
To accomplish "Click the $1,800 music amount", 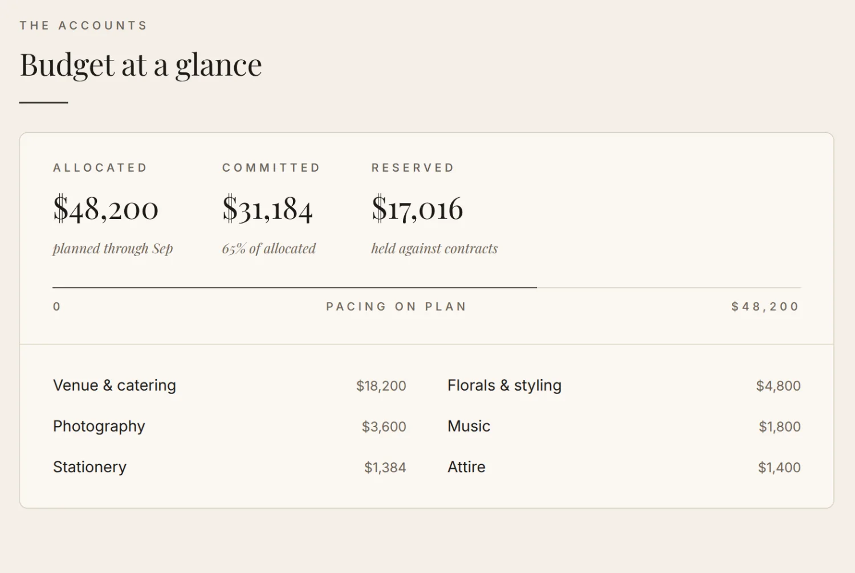I will pyautogui.click(x=780, y=427).
